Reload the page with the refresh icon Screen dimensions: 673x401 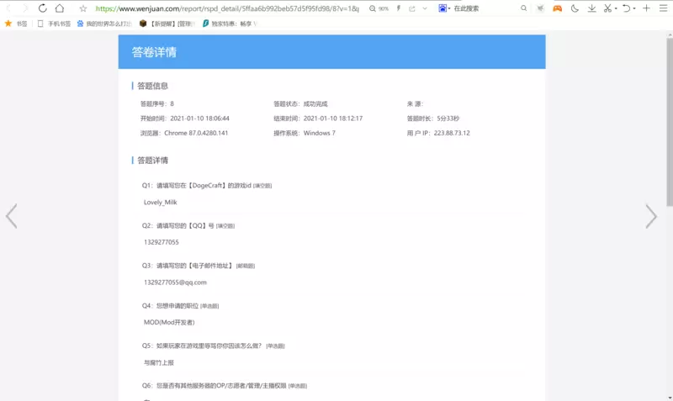43,8
